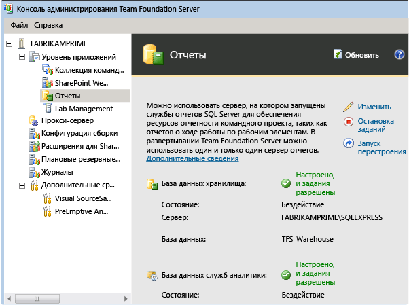Viewport: 409px width, 305px height.
Task: Collapse the Уровень приложений node
Action: point(22,56)
